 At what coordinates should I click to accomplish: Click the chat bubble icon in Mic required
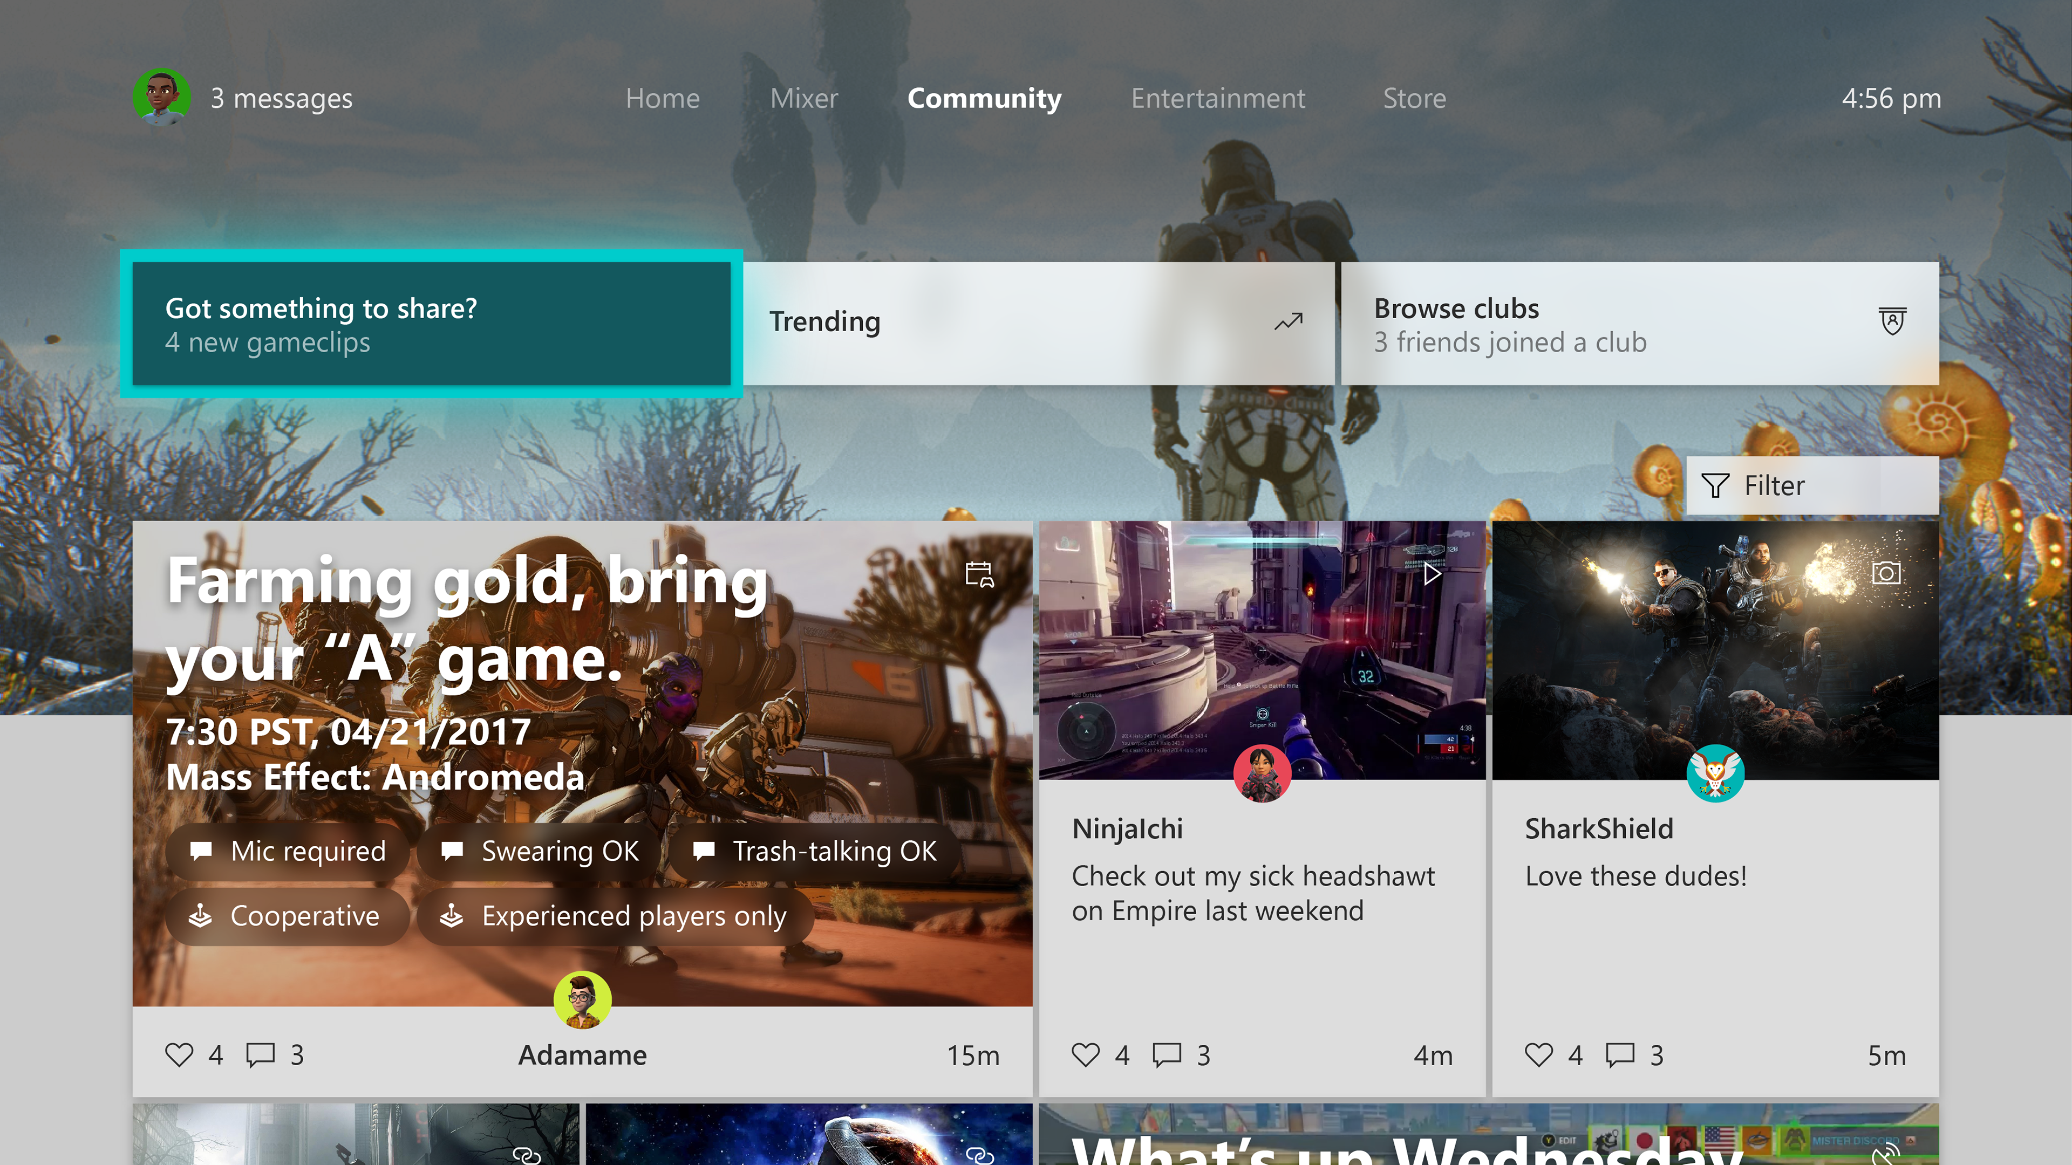pos(200,851)
